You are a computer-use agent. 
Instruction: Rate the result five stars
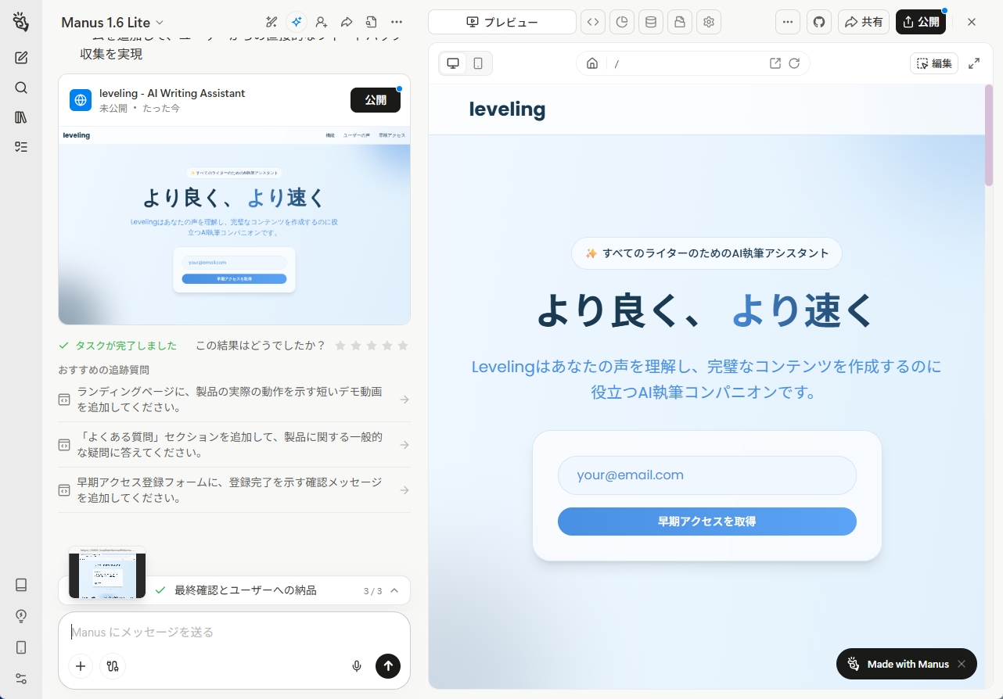pyautogui.click(x=403, y=346)
